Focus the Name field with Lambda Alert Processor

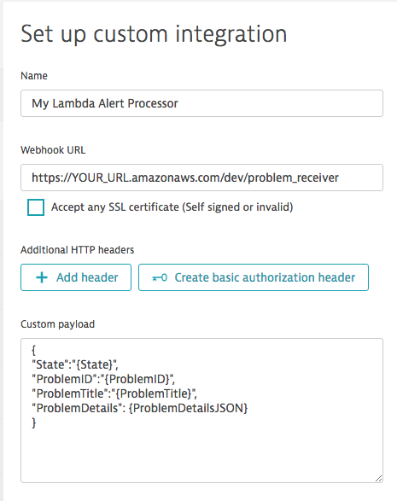coord(201,103)
